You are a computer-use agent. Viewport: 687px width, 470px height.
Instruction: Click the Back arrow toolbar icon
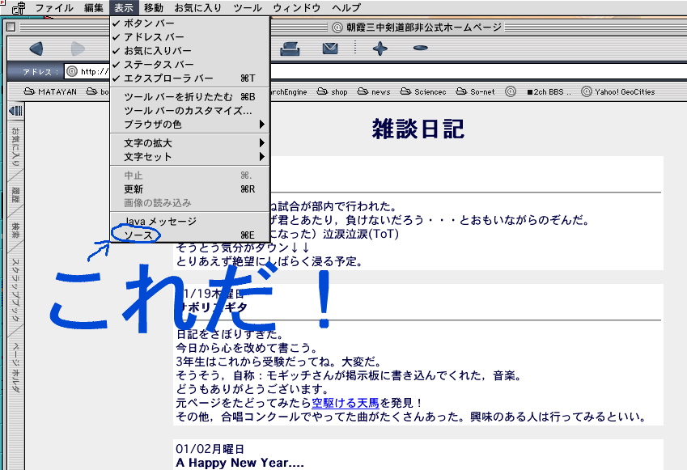(36, 49)
